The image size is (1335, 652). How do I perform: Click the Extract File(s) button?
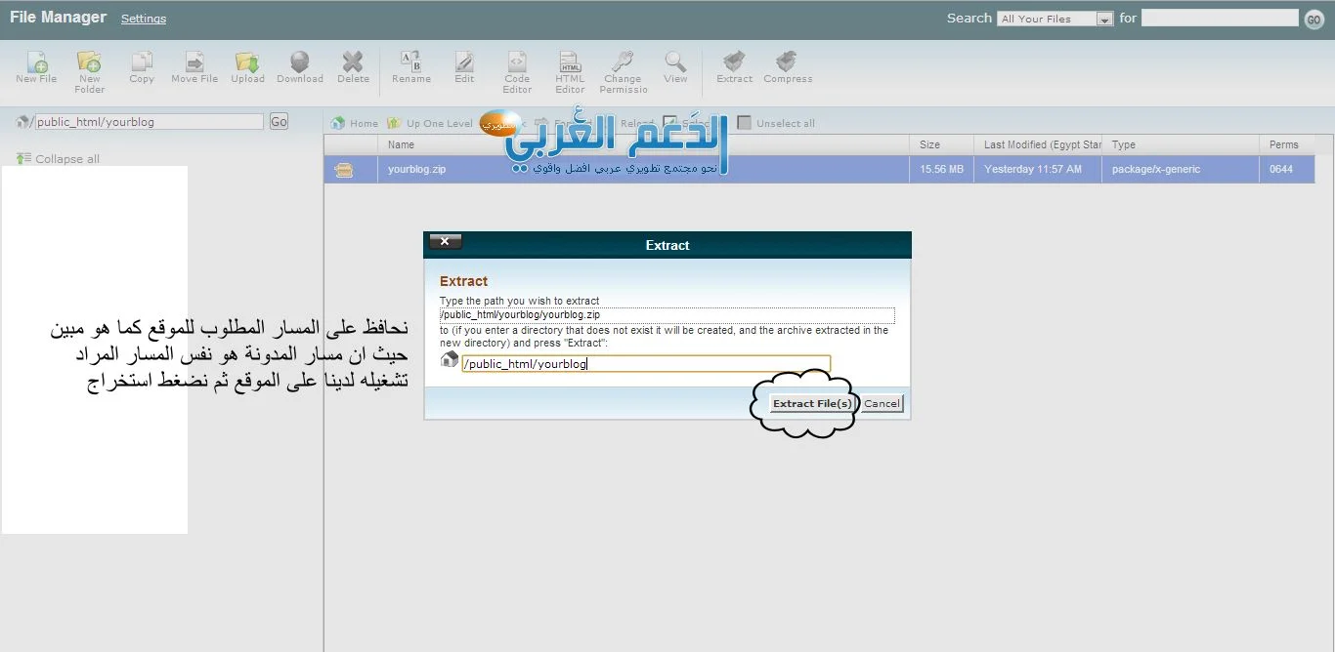tap(812, 403)
